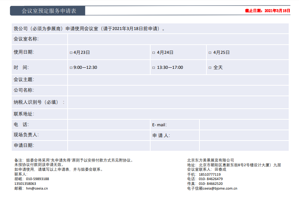The width and height of the screenshot is (299, 198).
Task: Click the 电话 input field
Action: (x=108, y=125)
